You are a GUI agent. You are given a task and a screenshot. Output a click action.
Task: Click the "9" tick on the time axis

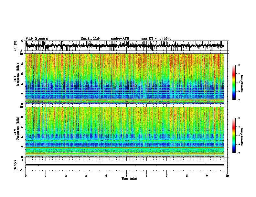(x=207, y=176)
